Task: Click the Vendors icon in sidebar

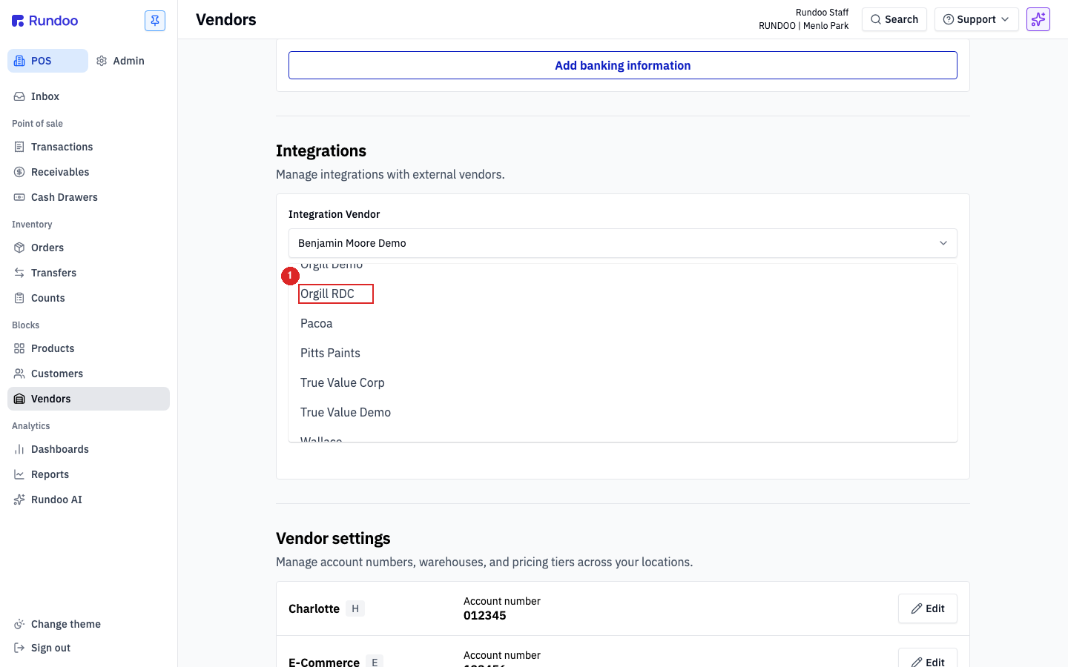Action: [x=19, y=399]
